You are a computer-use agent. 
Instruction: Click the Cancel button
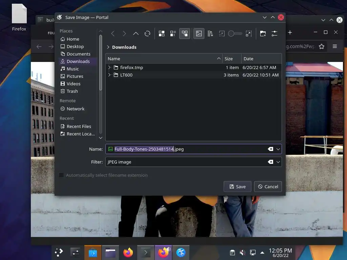pyautogui.click(x=268, y=187)
